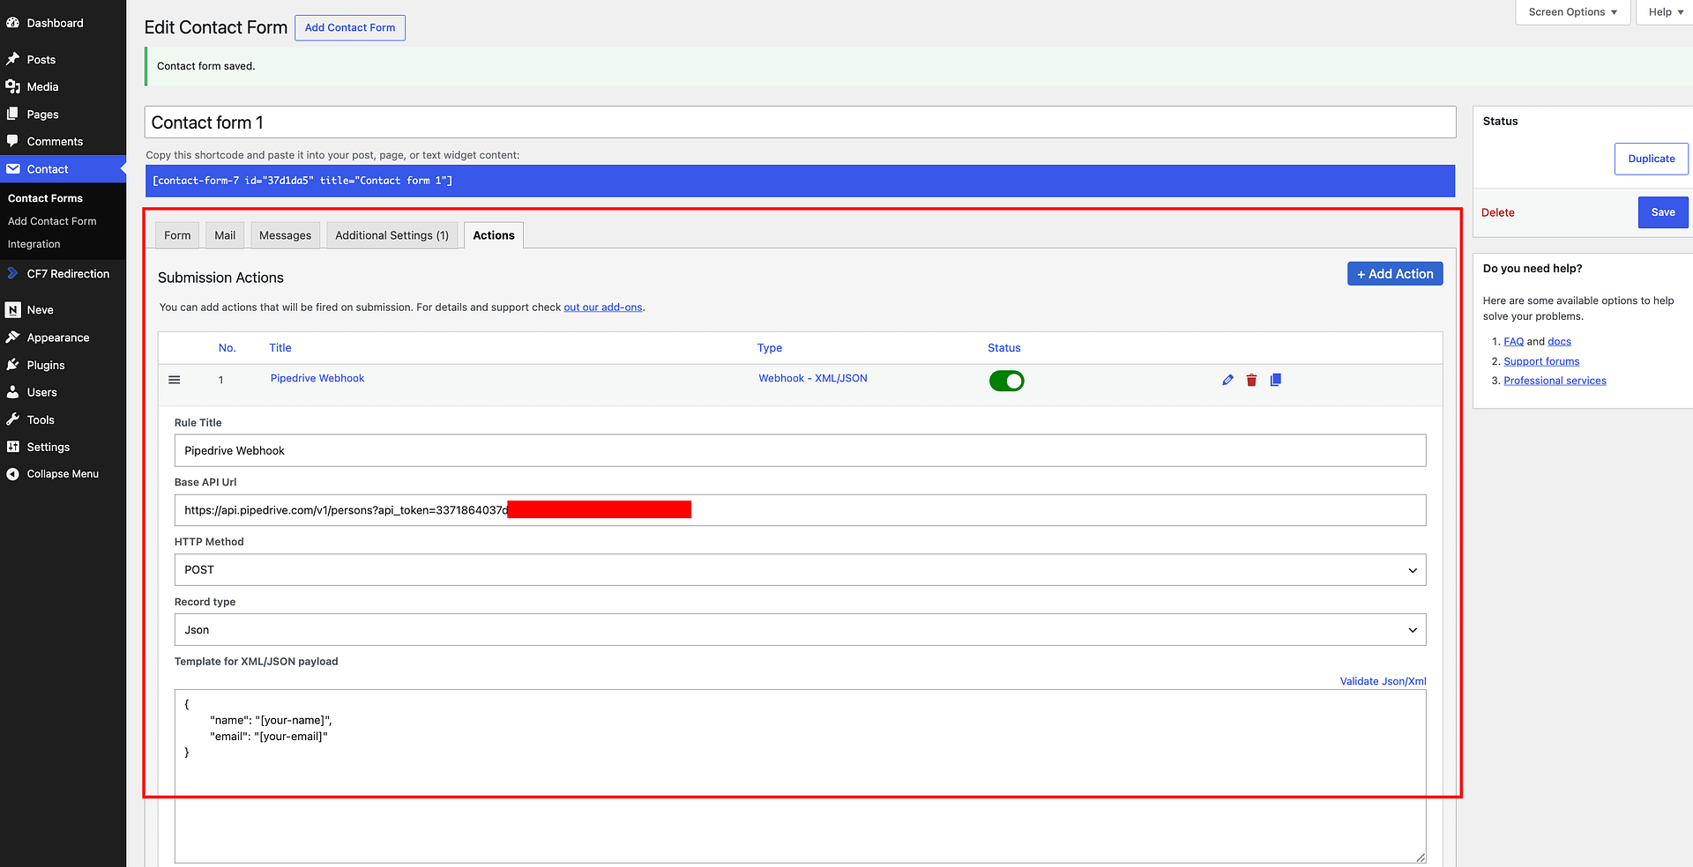This screenshot has height=867, width=1693.
Task: Click the Plugins plug icon
Action: tap(13, 365)
